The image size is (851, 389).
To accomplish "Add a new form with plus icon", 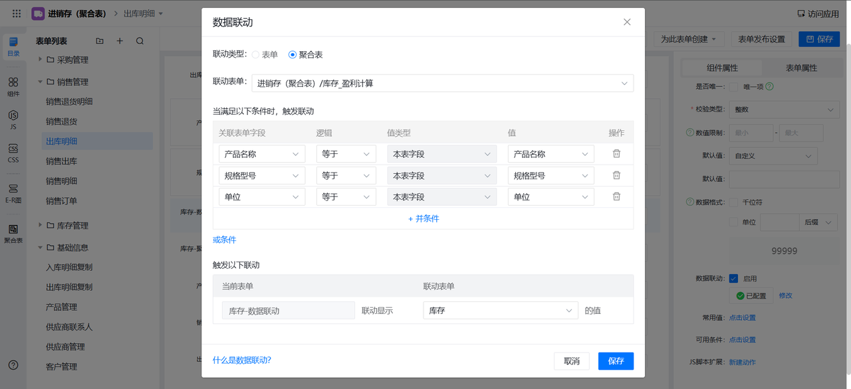I will (120, 41).
